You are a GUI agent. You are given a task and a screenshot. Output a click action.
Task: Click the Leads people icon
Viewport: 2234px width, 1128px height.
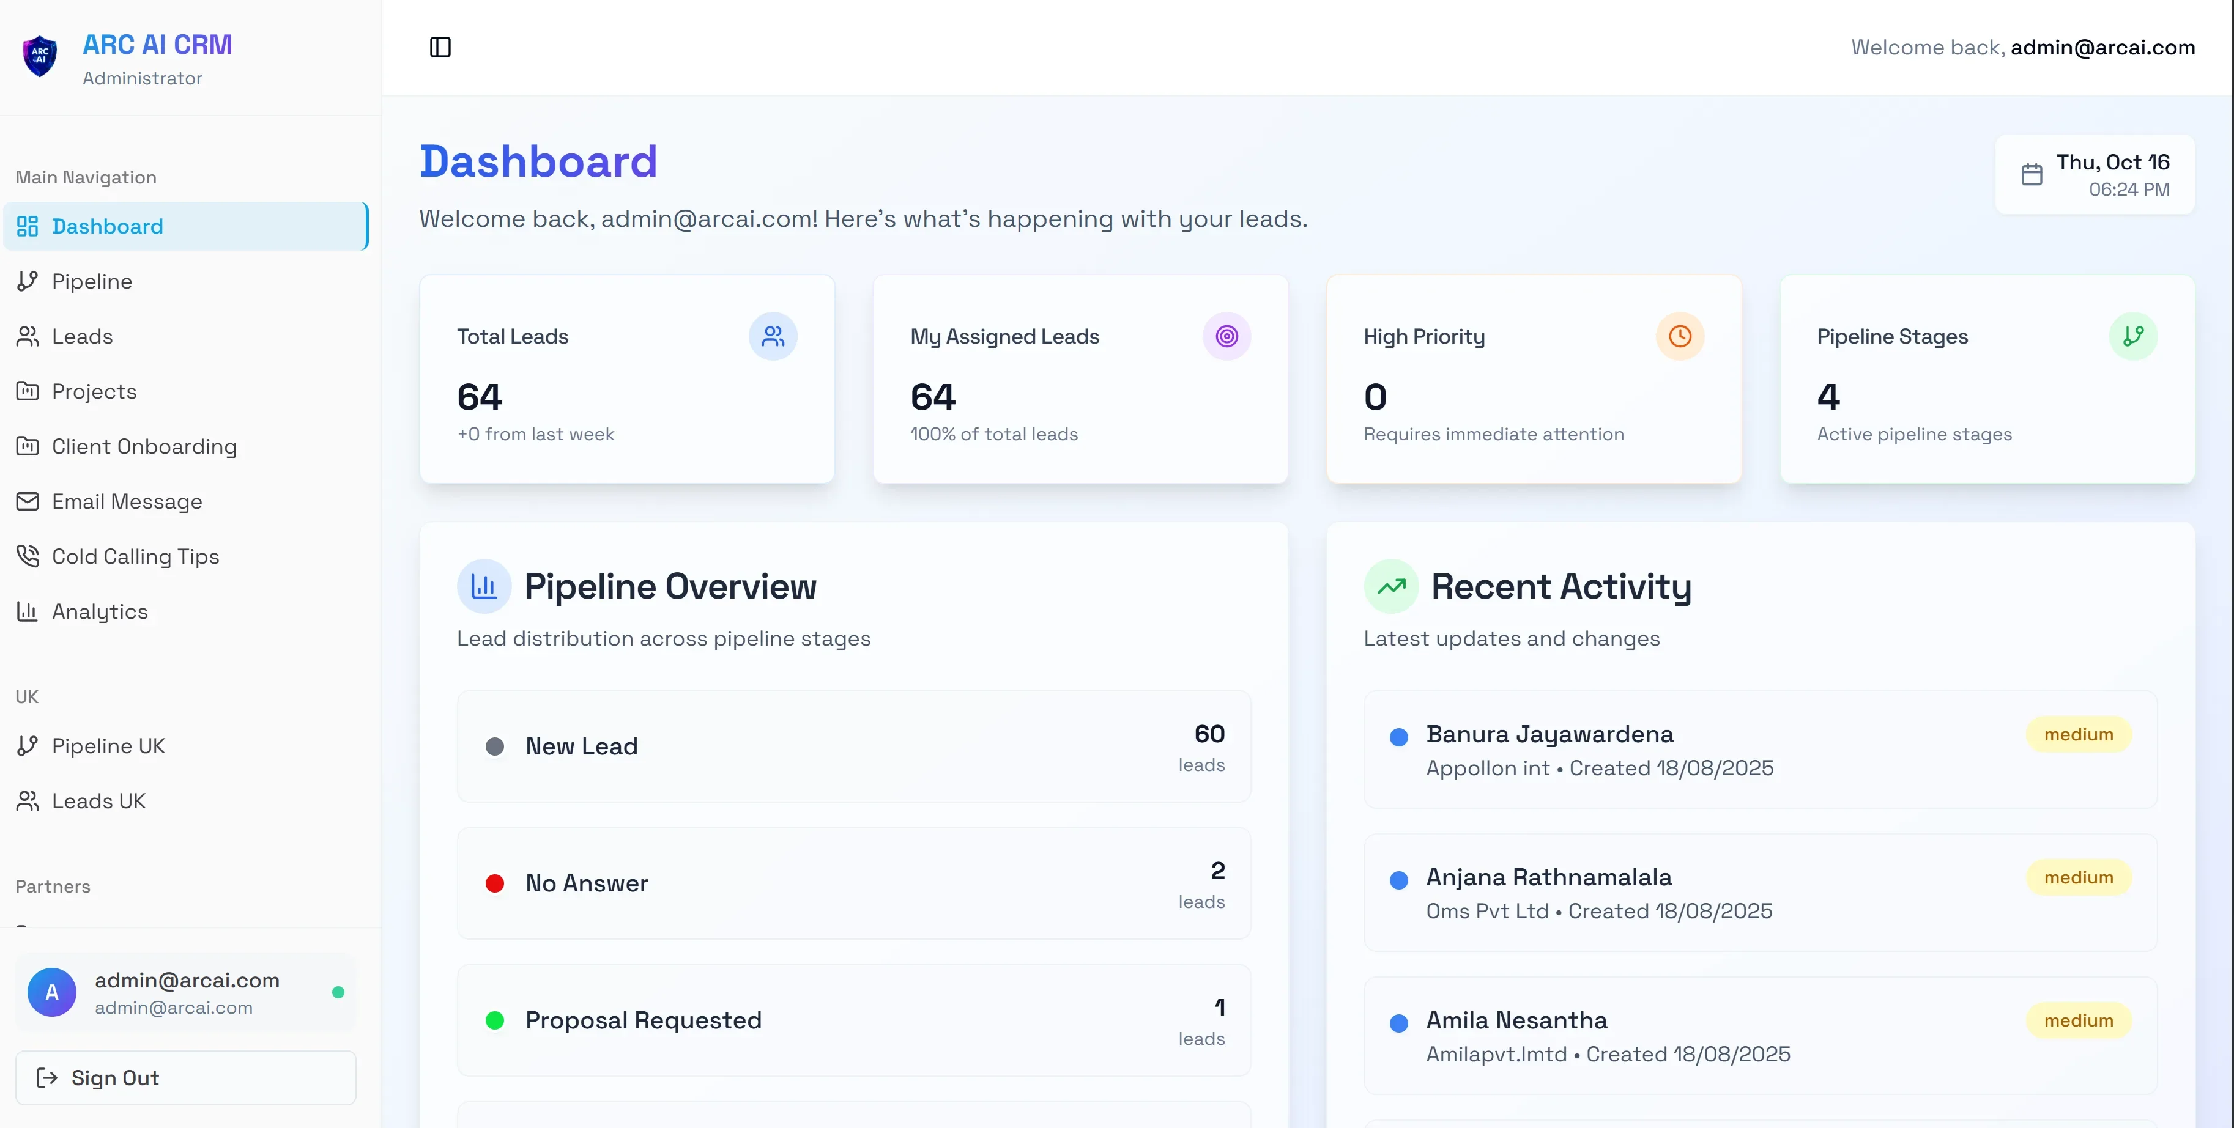click(x=27, y=336)
